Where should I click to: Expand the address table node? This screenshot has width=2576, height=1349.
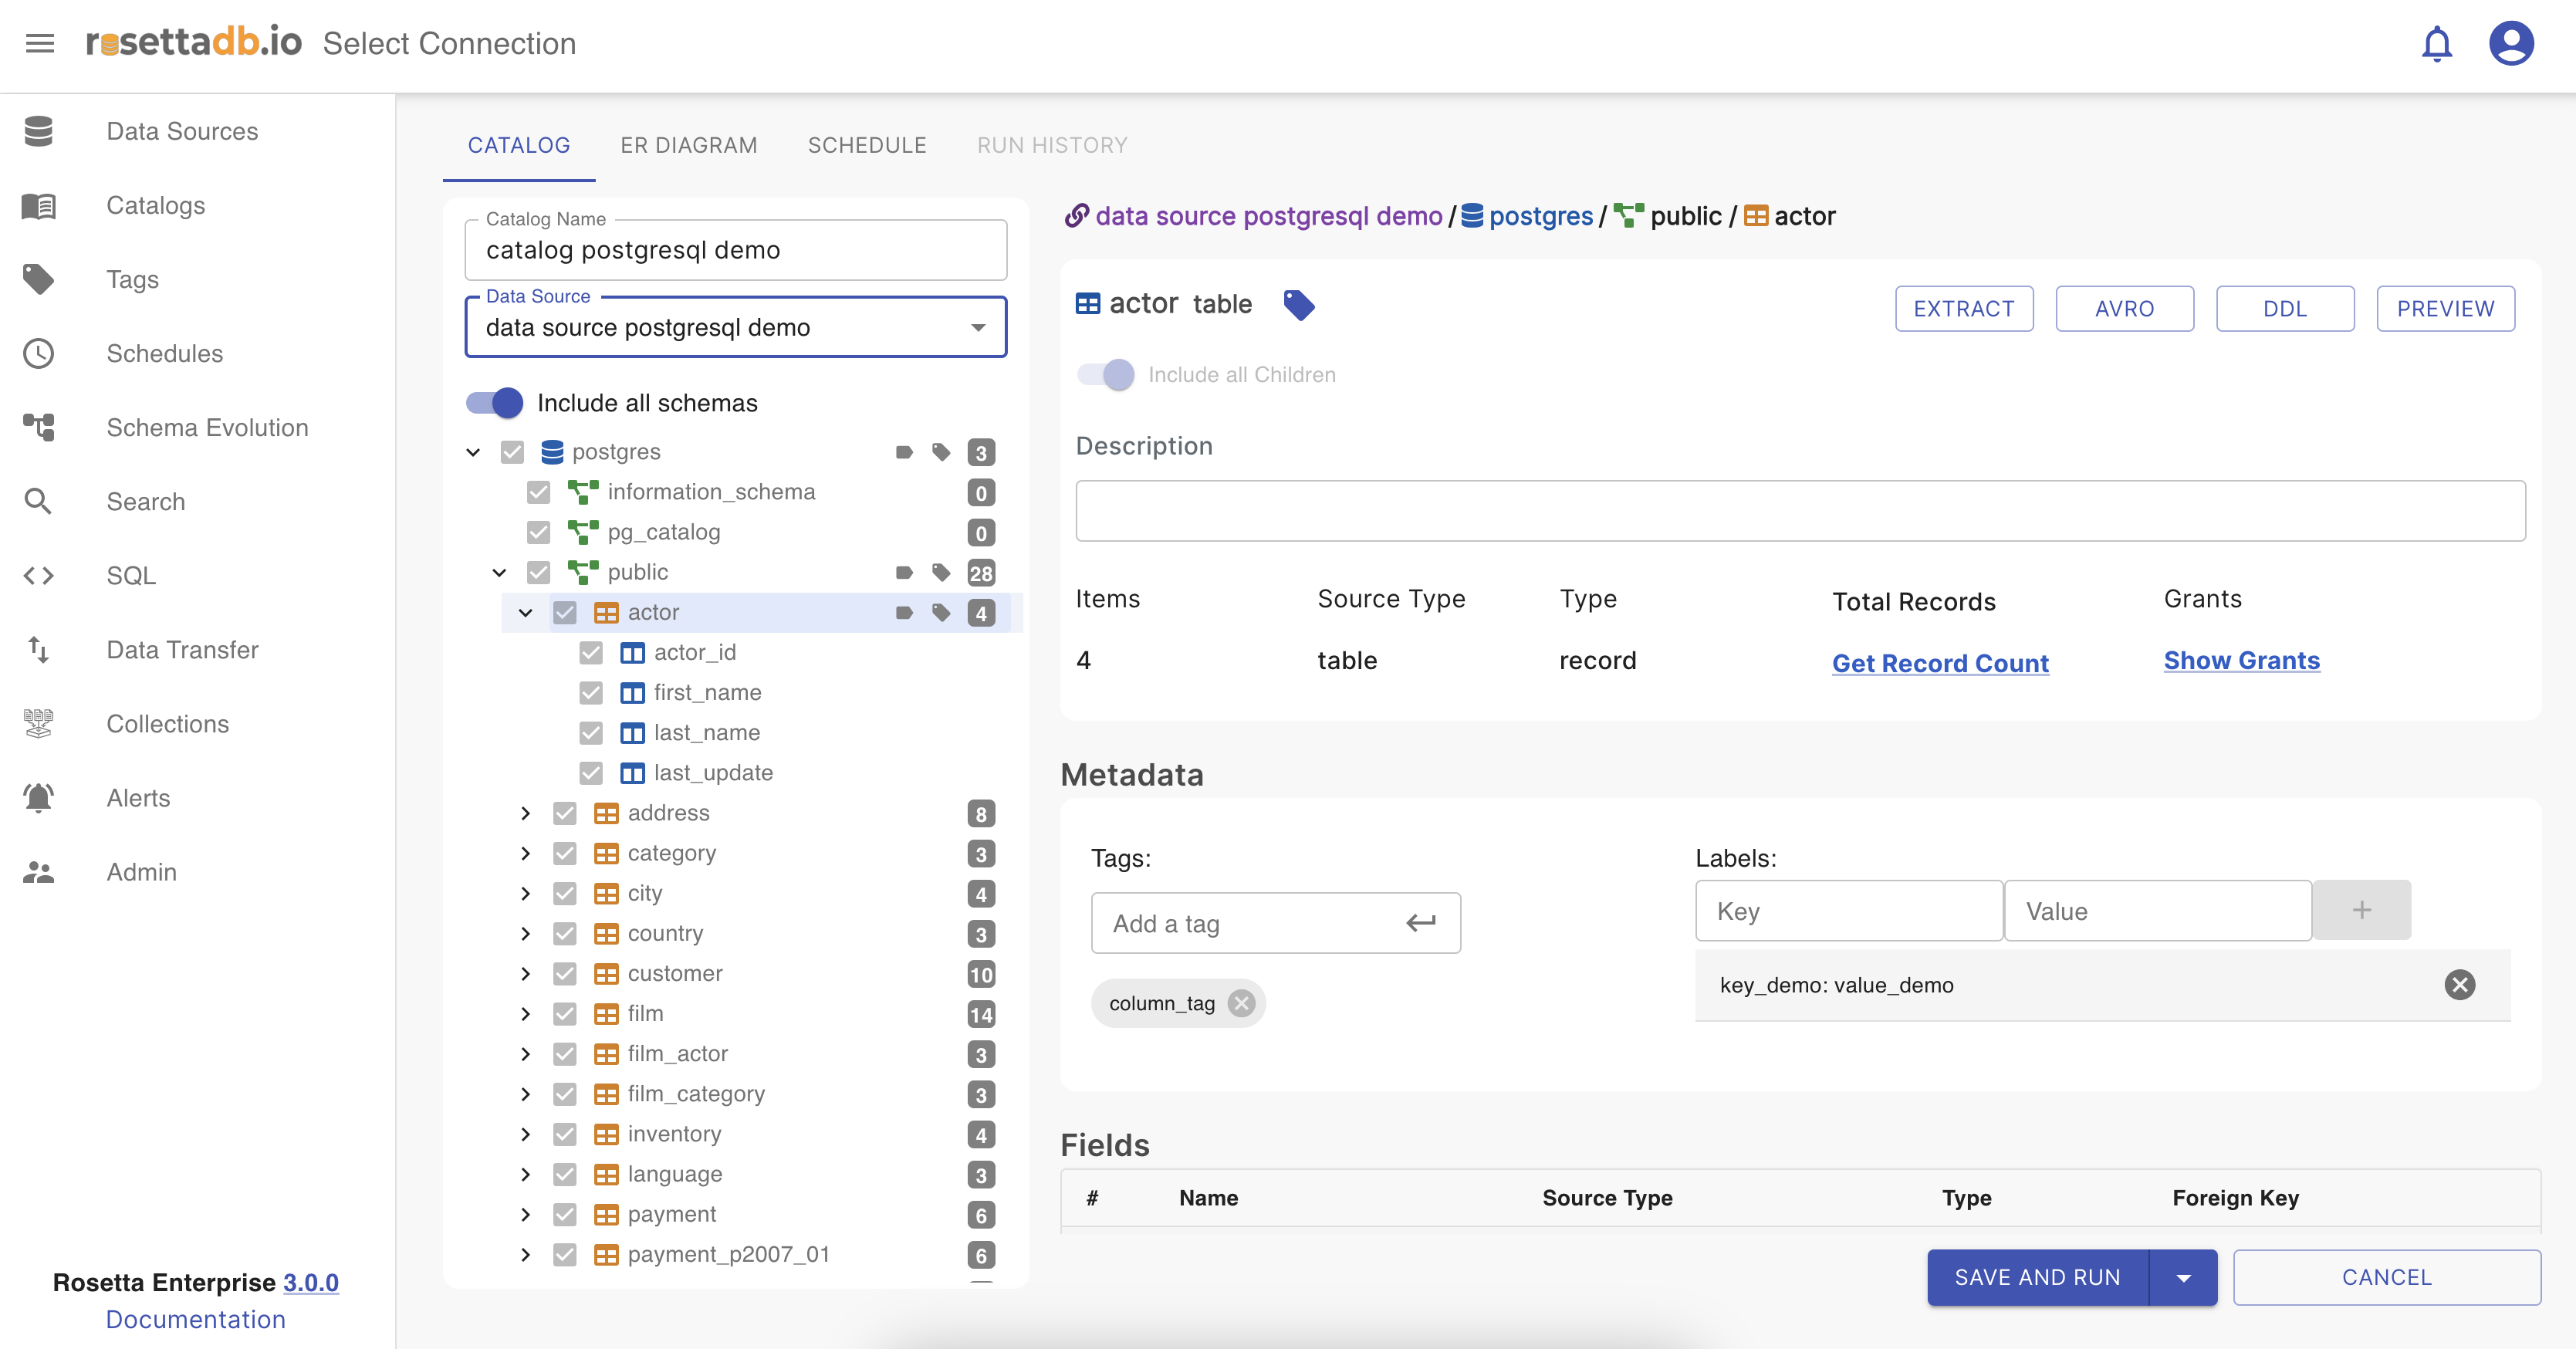tap(525, 813)
